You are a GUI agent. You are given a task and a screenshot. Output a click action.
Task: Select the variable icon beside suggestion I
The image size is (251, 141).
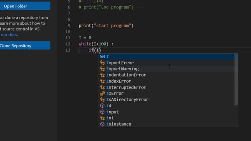[102, 56]
